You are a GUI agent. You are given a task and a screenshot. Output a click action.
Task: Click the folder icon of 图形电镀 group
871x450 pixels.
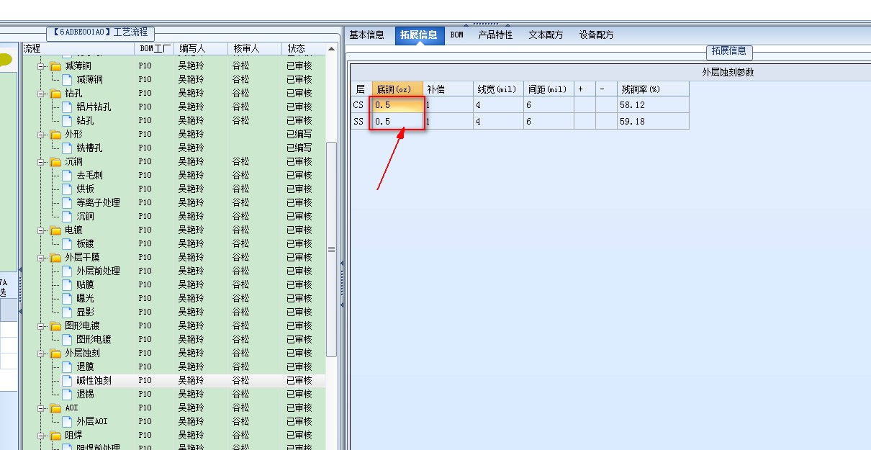click(x=56, y=325)
